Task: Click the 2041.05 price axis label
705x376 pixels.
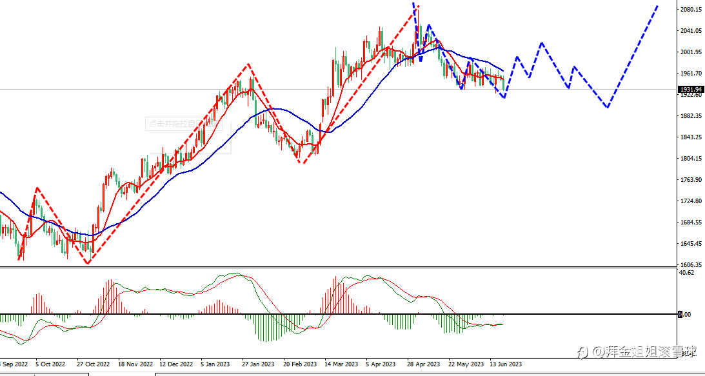Action: click(x=691, y=31)
